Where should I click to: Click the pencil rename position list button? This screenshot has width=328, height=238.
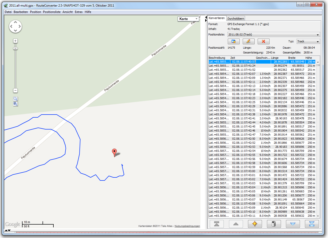coord(248,41)
